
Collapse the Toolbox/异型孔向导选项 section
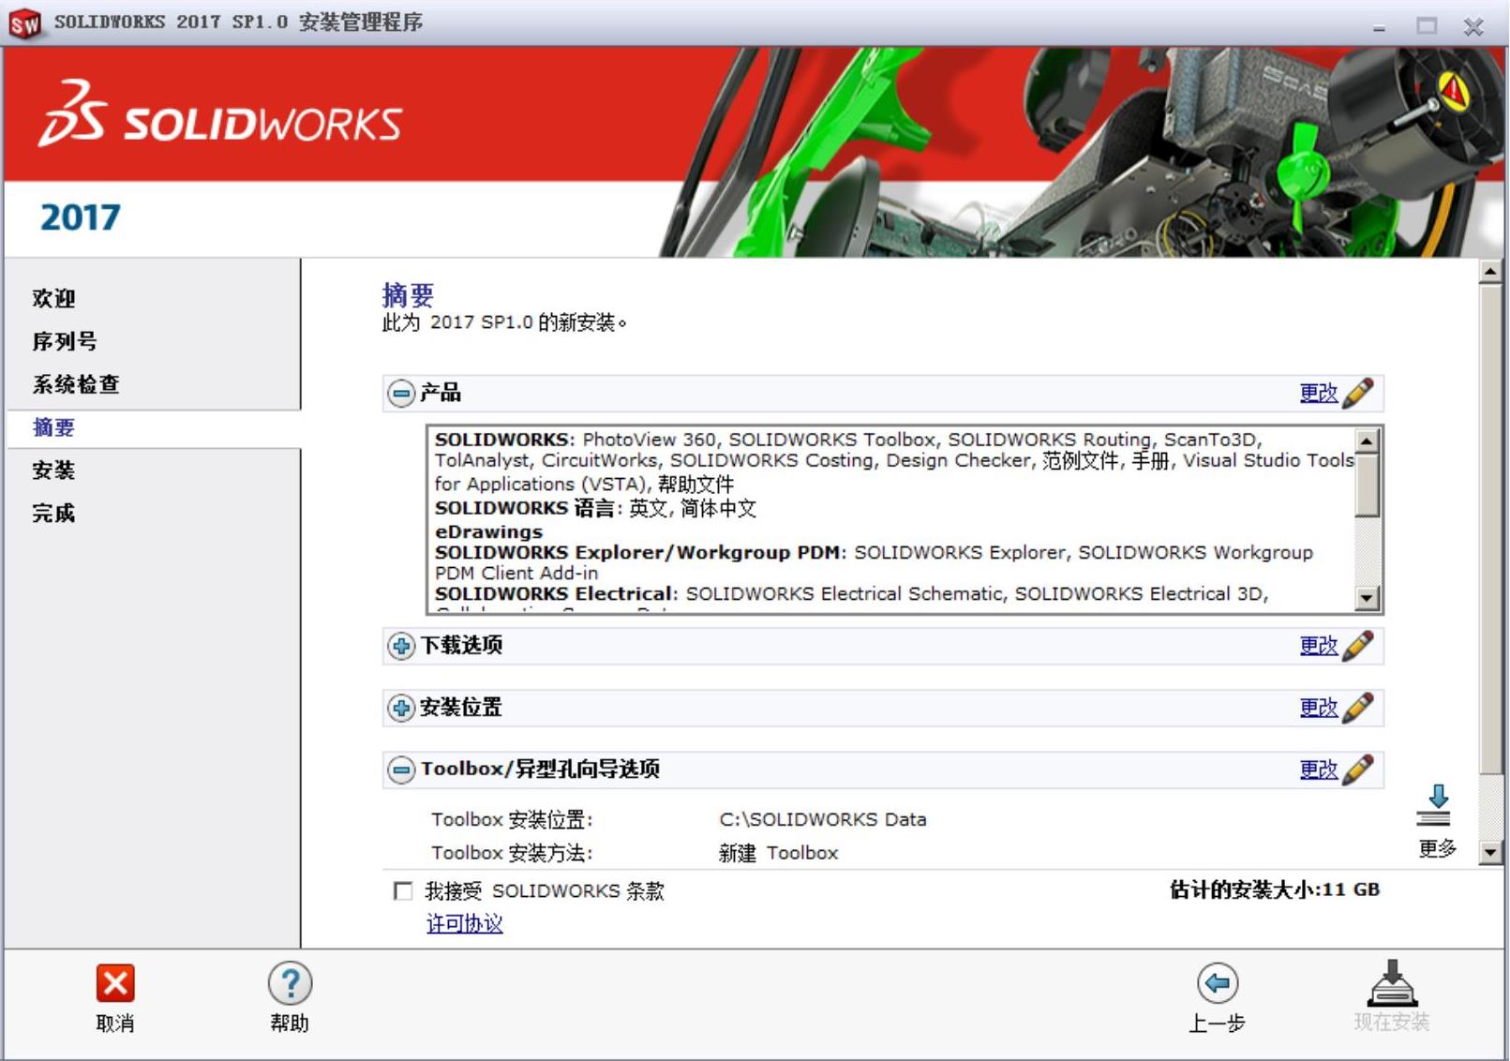click(x=401, y=770)
